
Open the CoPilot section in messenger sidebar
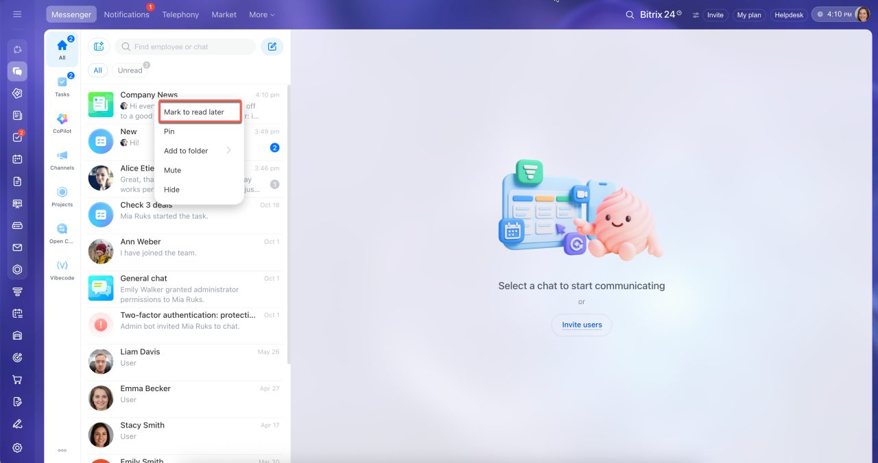click(62, 123)
